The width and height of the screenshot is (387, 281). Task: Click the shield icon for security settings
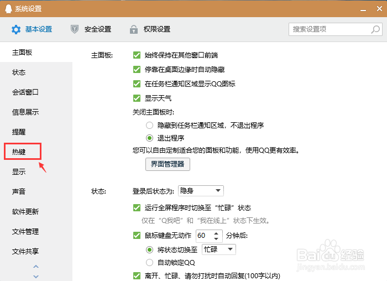[75, 29]
